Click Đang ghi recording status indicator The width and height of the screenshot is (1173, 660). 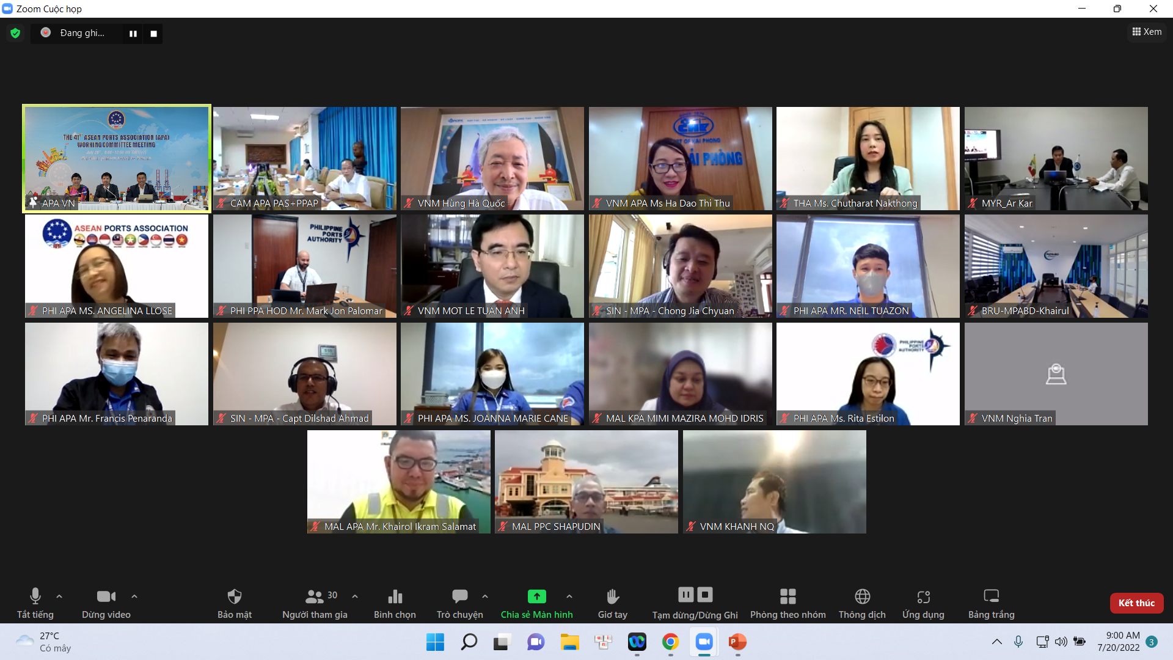(73, 33)
